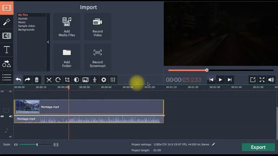This screenshot has width=278, height=156.
Task: Open Color adjustments tool
Action: [76, 80]
